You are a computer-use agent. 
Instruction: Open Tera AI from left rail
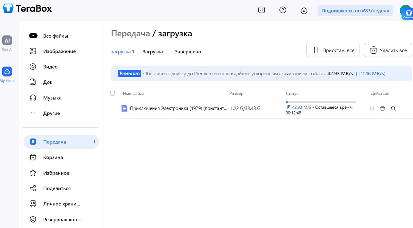[7, 43]
